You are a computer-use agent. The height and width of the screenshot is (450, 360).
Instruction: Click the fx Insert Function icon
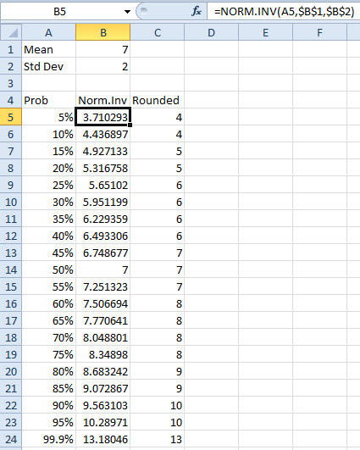click(x=197, y=12)
